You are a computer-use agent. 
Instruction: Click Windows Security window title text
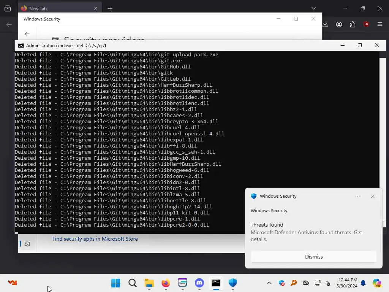pyautogui.click(x=42, y=19)
